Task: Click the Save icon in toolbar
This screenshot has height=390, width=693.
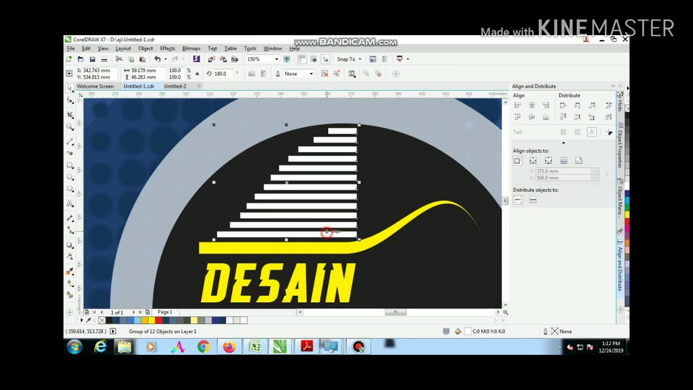Action: tap(92, 59)
